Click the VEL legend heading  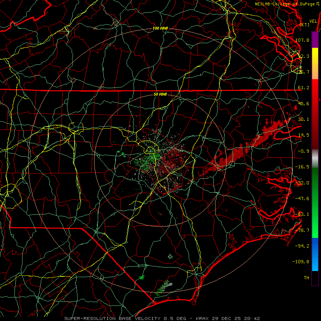coord(313,21)
